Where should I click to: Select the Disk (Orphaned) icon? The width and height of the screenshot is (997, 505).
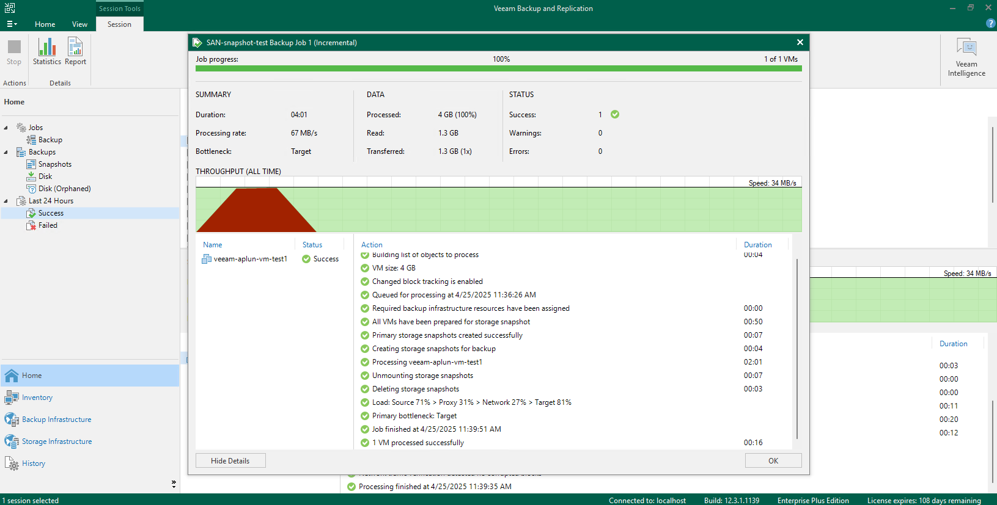pos(31,189)
